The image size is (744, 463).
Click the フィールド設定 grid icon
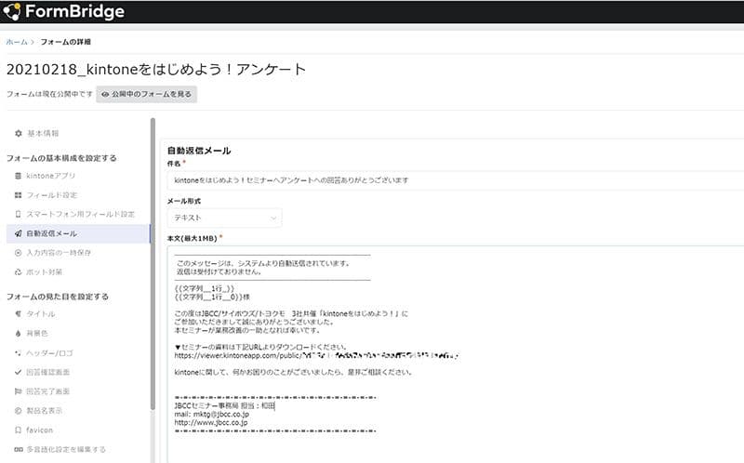(x=19, y=195)
